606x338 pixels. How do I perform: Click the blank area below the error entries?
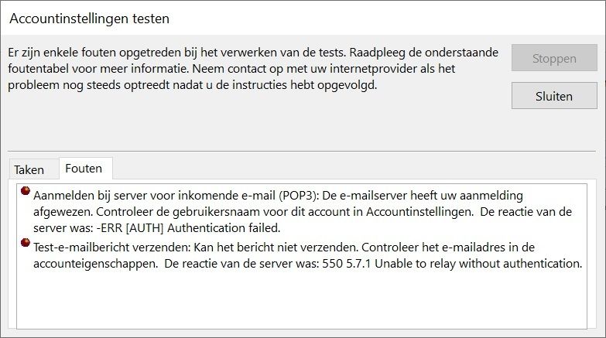tap(302, 299)
